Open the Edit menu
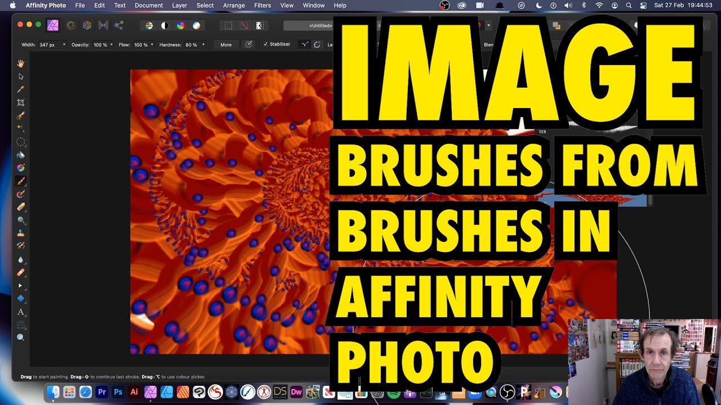Image resolution: width=721 pixels, height=405 pixels. (x=99, y=5)
